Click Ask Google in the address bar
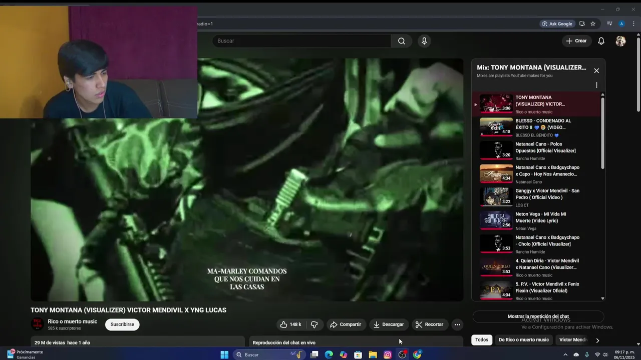Image resolution: width=641 pixels, height=360 pixels. (557, 23)
